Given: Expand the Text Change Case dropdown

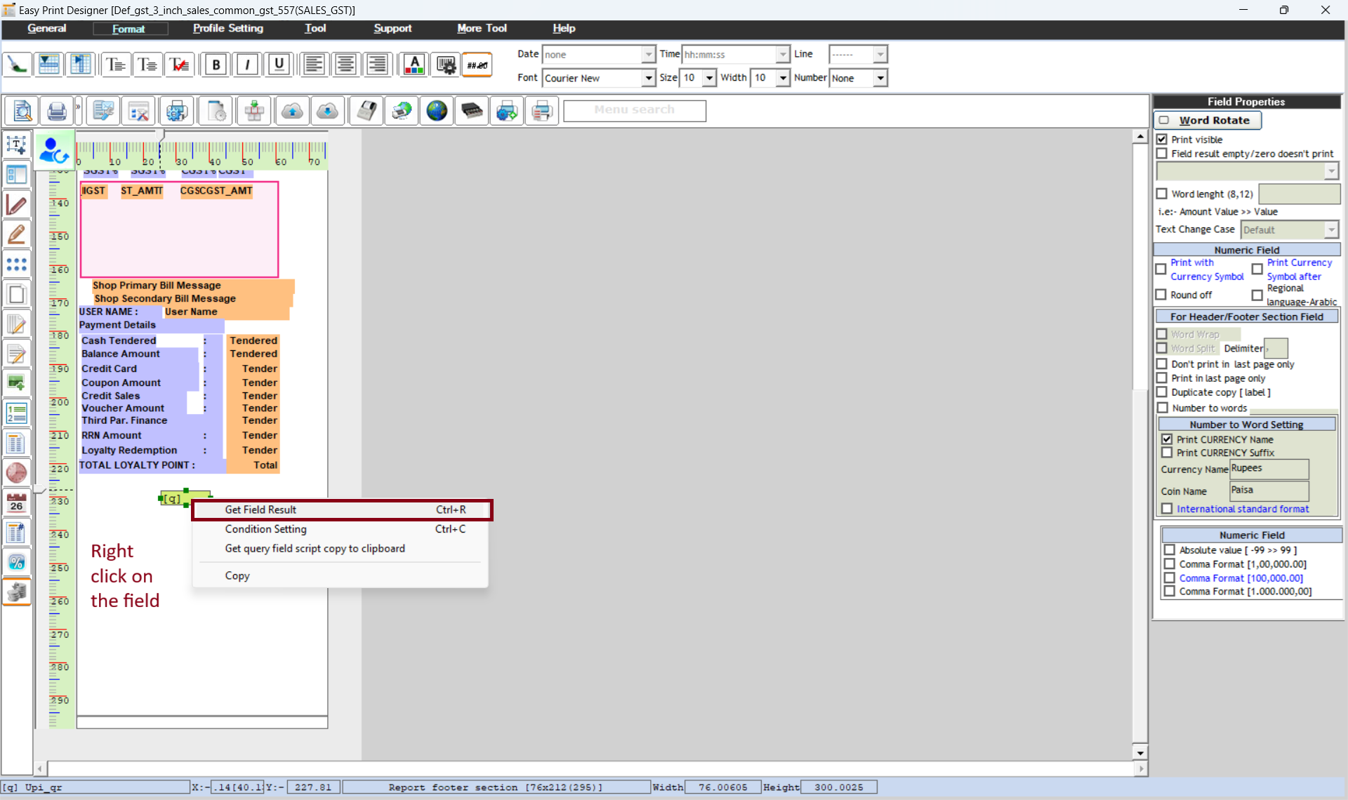Looking at the screenshot, I should point(1330,229).
